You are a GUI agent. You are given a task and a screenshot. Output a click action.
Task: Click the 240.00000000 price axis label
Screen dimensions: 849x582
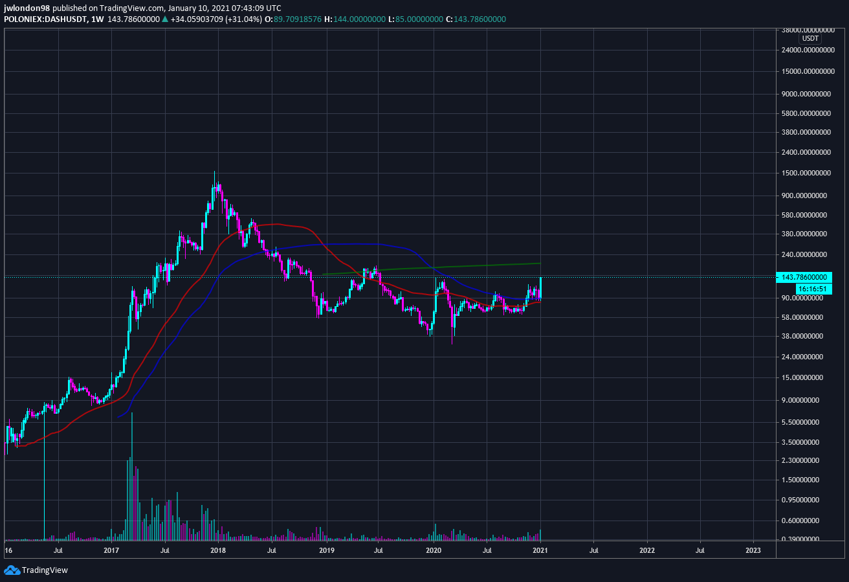pos(806,254)
